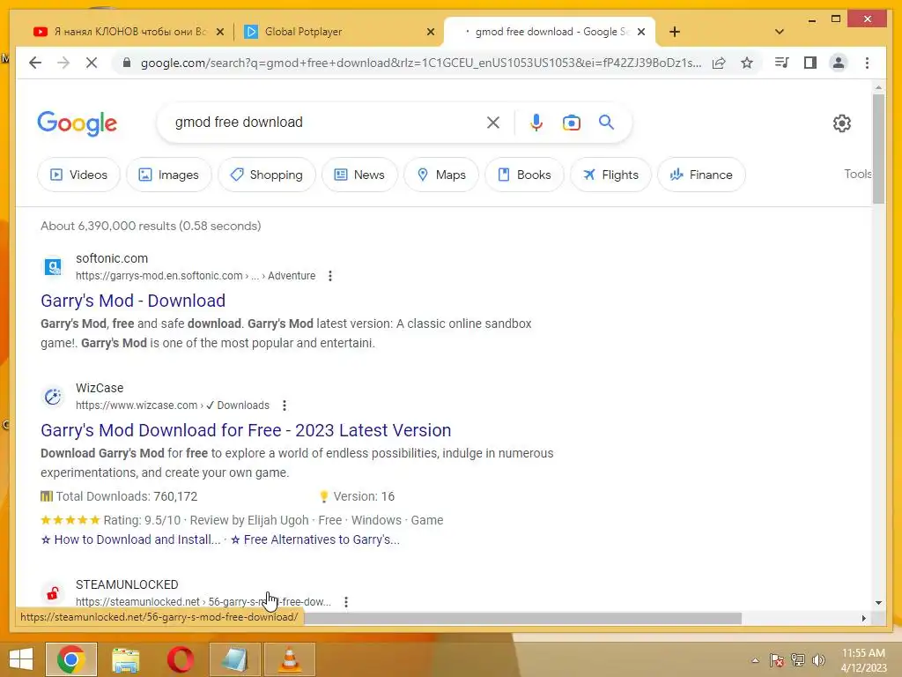
Task: Filter results by Videos
Action: (78, 175)
